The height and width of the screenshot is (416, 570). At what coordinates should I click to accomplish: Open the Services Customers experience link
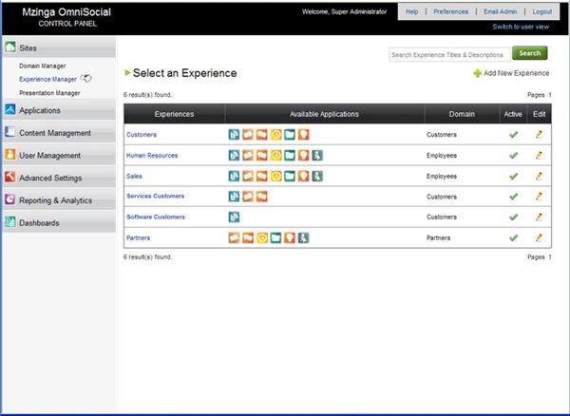point(155,196)
